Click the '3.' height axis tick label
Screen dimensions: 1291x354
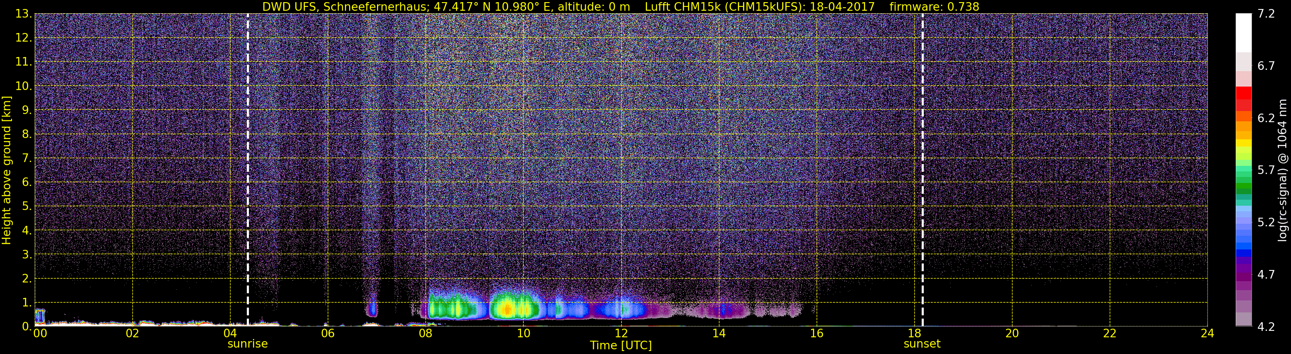click(27, 254)
